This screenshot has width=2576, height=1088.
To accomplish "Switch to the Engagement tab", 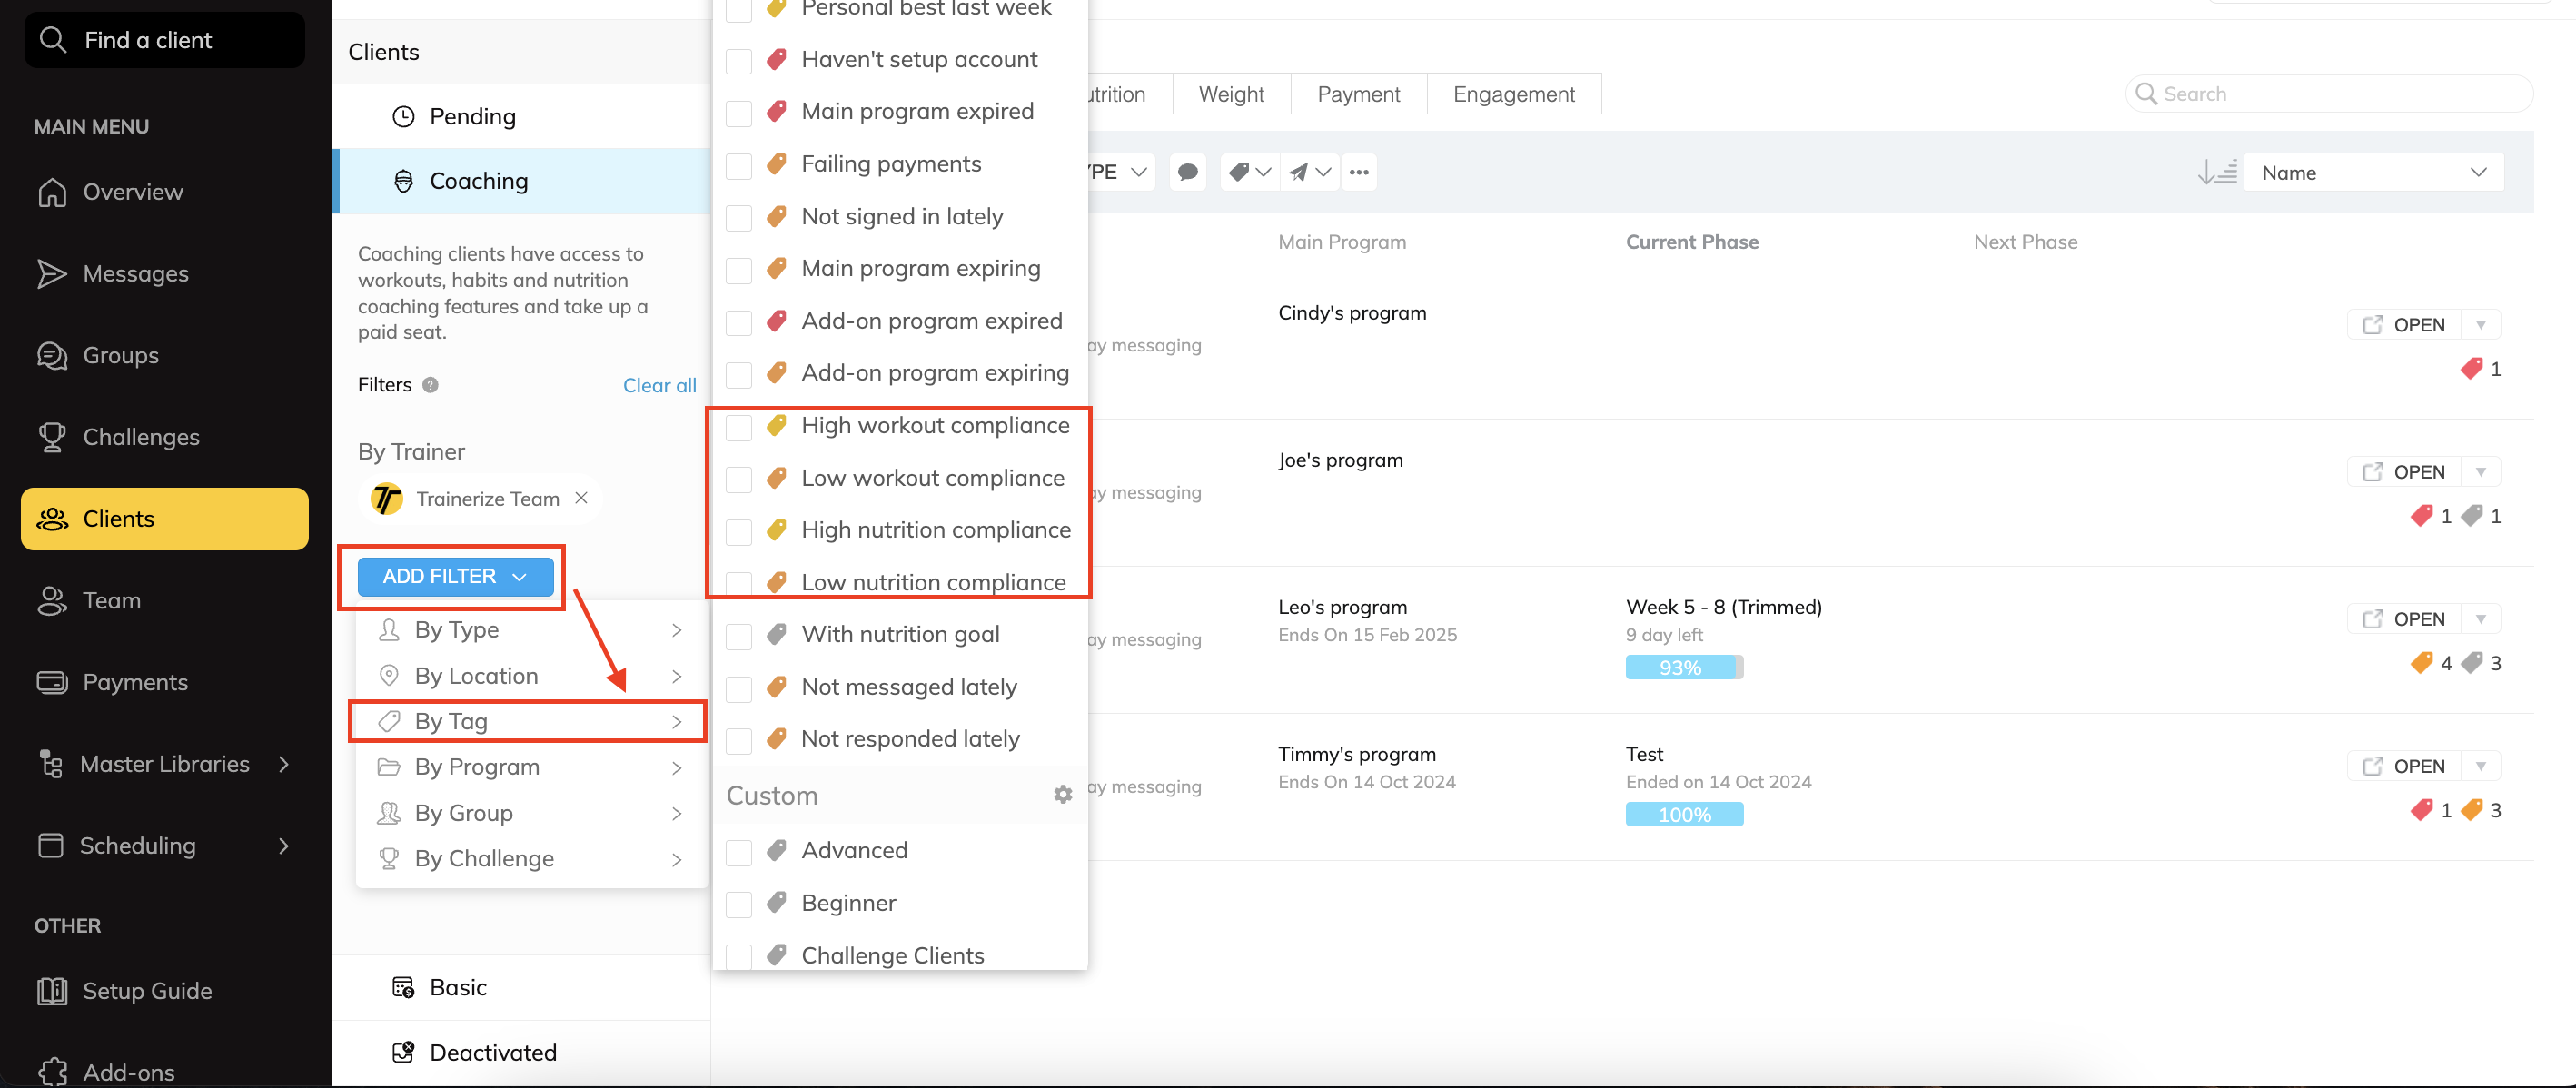I will click(1514, 94).
